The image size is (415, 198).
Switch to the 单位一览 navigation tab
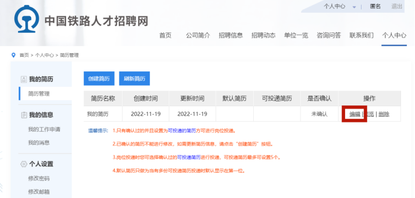tap(296, 35)
